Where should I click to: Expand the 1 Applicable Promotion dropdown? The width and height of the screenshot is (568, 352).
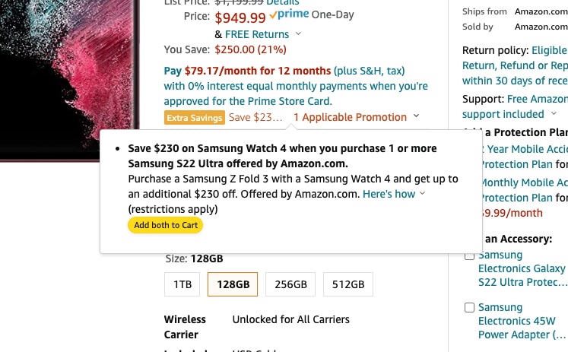click(x=416, y=117)
